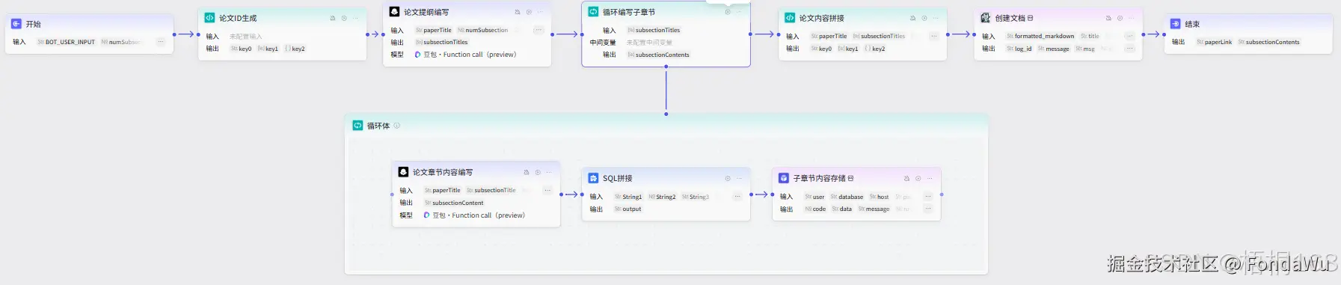1341x285 pixels.
Task: Click the output port of 子章节内容存储 node
Action: [x=941, y=194]
